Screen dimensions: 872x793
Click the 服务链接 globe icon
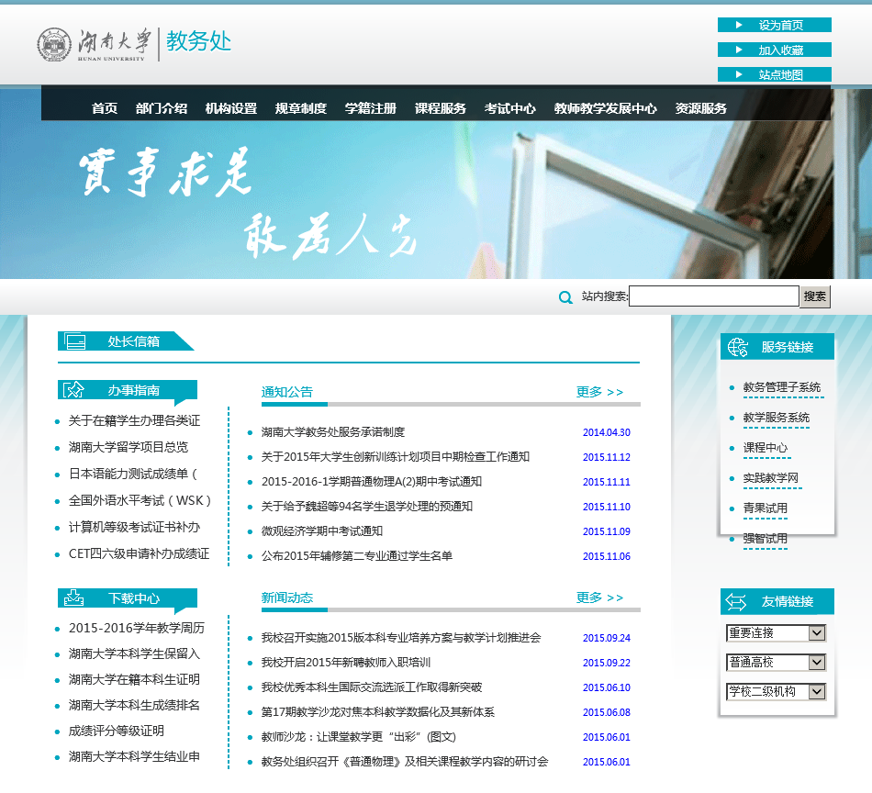[738, 347]
